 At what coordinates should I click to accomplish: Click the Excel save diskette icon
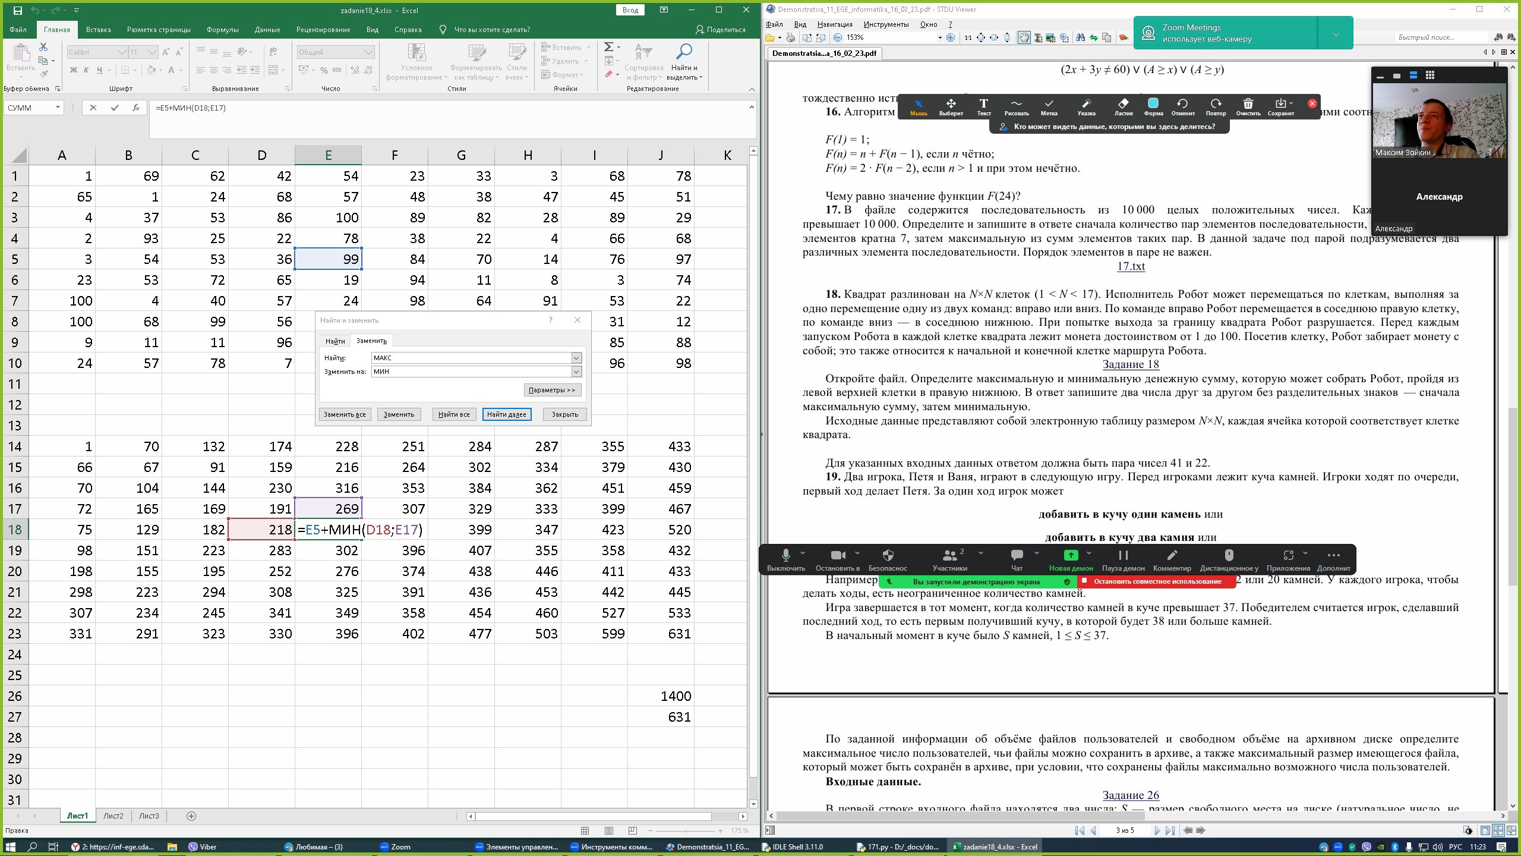pos(17,10)
